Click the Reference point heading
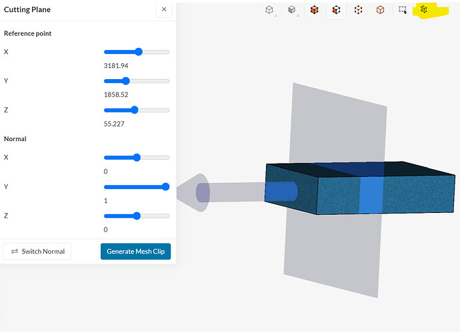 (x=27, y=33)
